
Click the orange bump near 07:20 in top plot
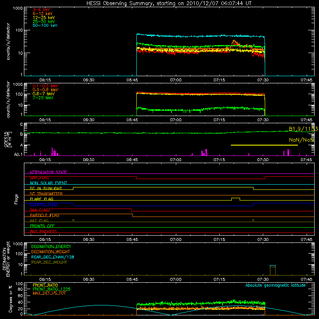click(235, 43)
